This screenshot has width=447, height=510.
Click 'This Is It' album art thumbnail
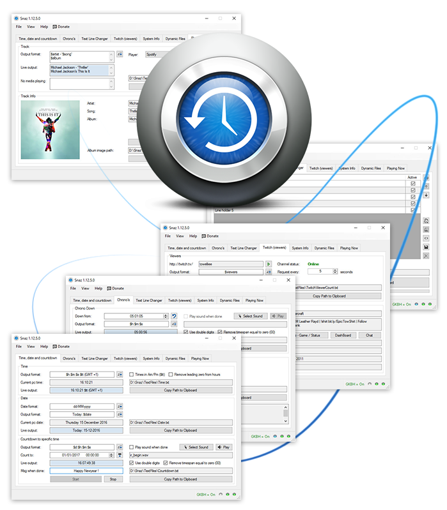tap(50, 130)
